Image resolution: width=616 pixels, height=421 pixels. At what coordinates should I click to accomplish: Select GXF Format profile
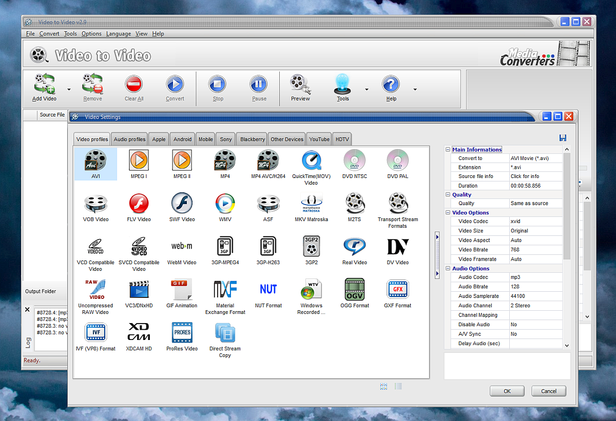(397, 293)
